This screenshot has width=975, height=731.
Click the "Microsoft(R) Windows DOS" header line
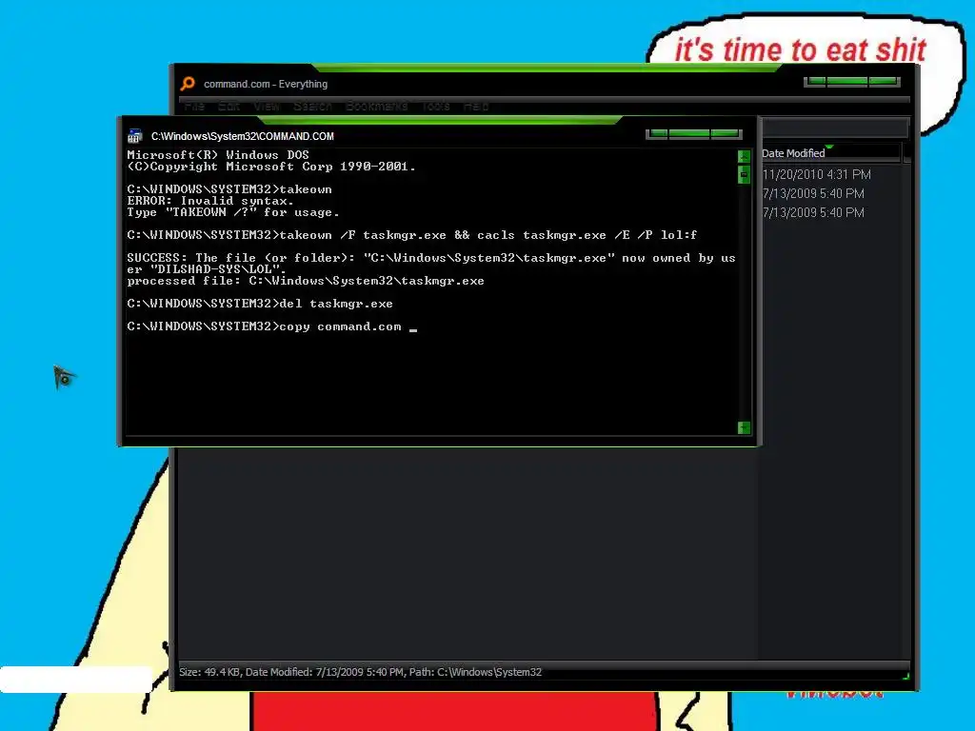coord(218,155)
